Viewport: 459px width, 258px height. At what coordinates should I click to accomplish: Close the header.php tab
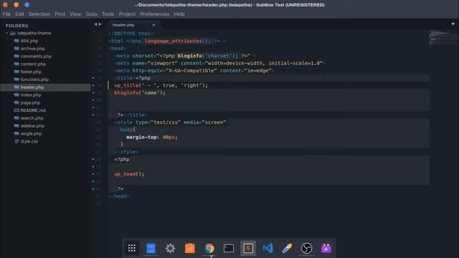(153, 25)
